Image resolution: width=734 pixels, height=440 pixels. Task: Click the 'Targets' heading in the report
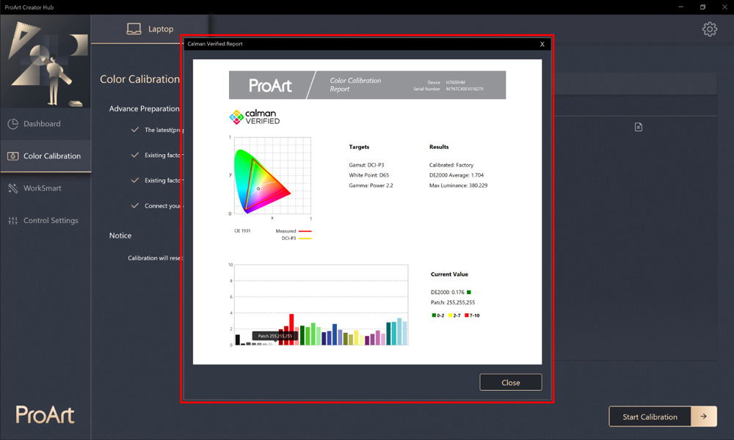tap(359, 147)
